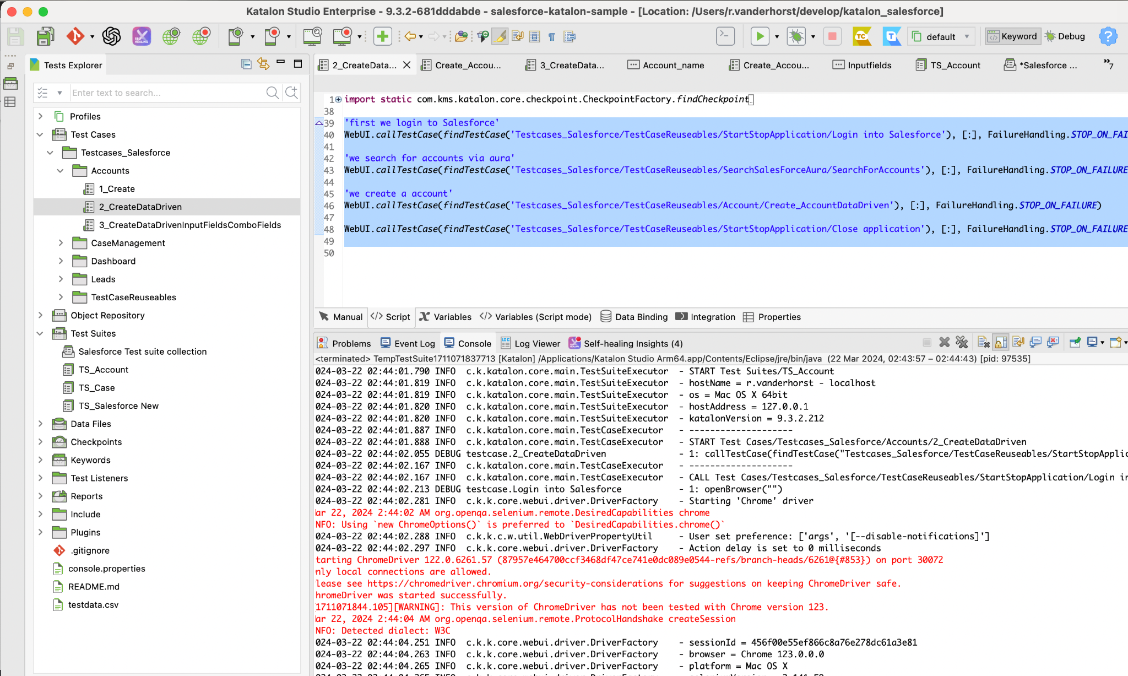Click the Record Web globe icon

click(202, 36)
